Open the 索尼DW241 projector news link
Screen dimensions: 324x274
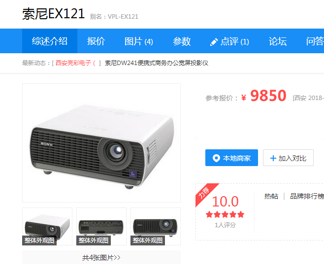tap(157, 63)
